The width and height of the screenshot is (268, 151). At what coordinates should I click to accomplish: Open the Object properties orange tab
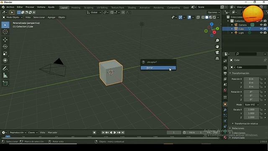(225, 104)
